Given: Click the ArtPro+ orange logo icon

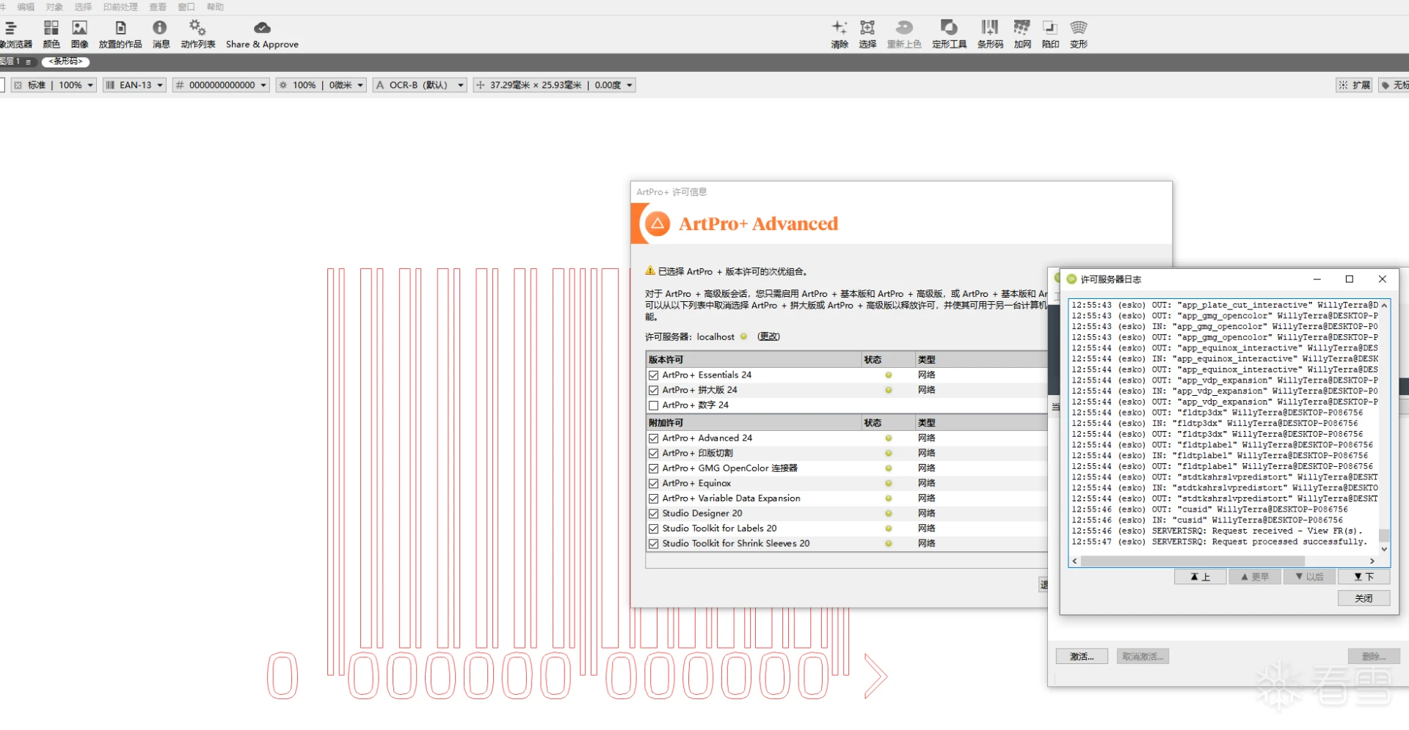Looking at the screenshot, I should pyautogui.click(x=658, y=224).
